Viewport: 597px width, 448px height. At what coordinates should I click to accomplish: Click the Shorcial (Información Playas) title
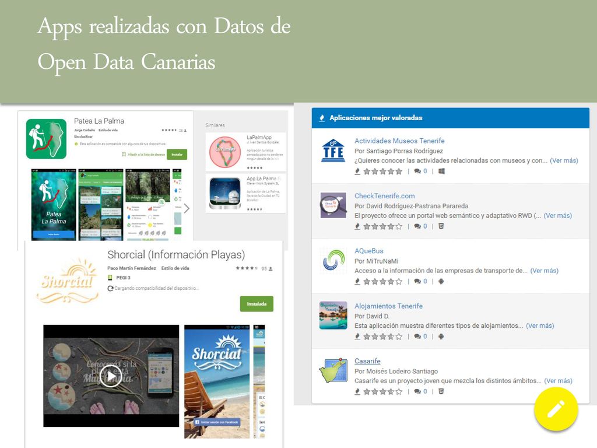click(x=176, y=254)
